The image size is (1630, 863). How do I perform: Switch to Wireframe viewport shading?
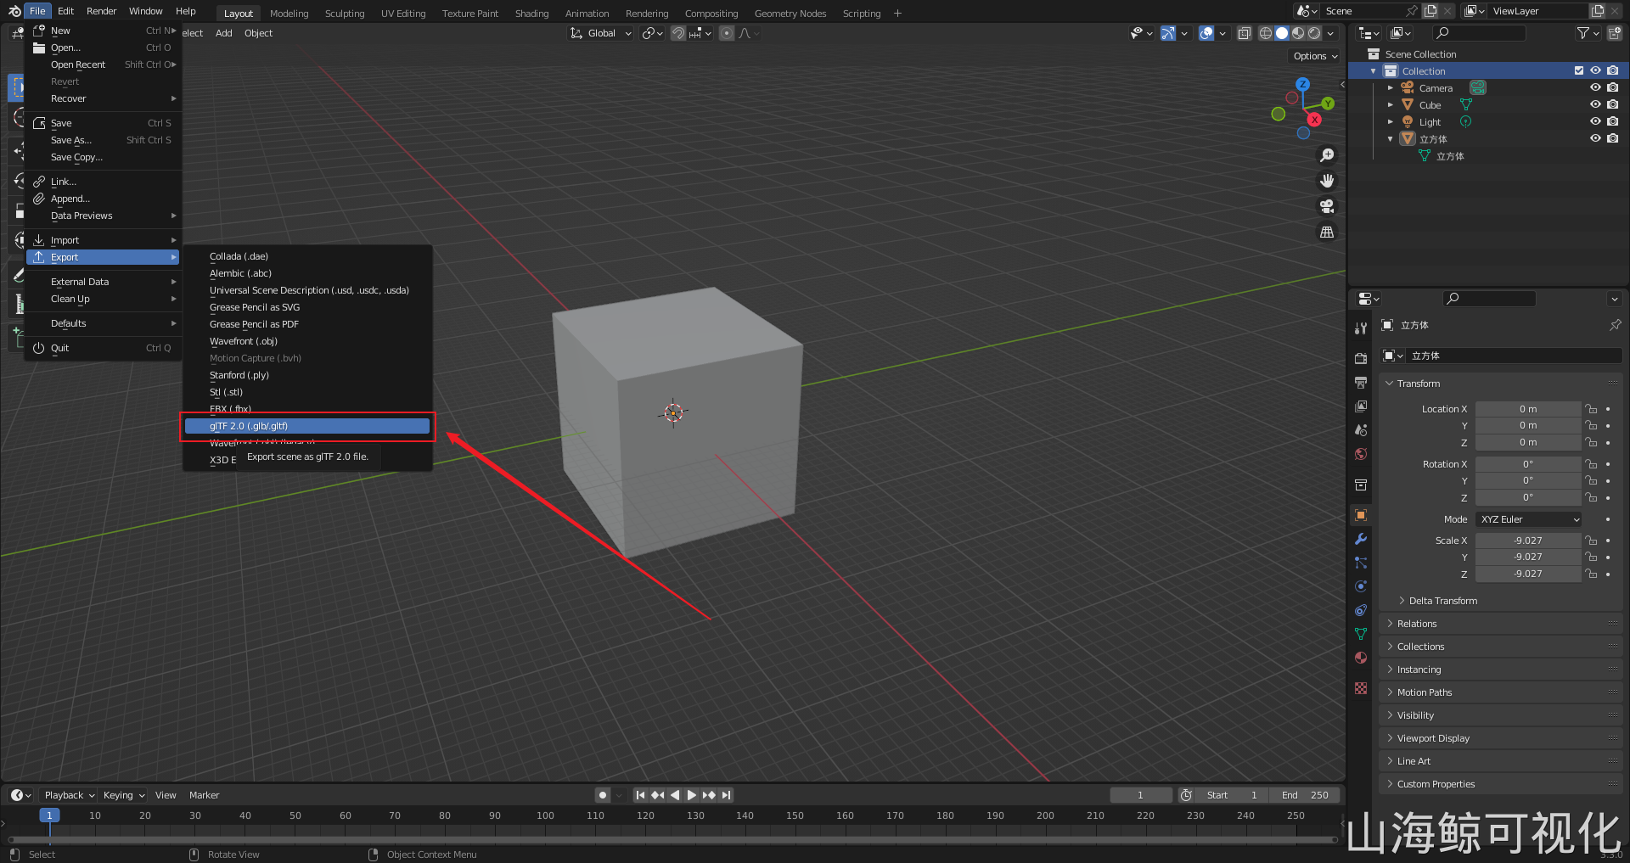pyautogui.click(x=1266, y=33)
